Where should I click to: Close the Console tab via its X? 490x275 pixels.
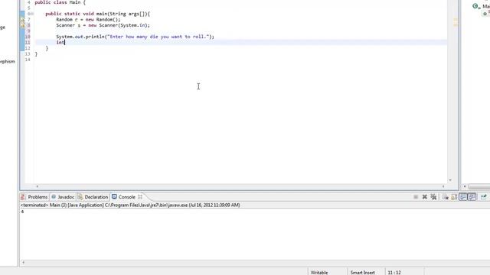pos(140,197)
